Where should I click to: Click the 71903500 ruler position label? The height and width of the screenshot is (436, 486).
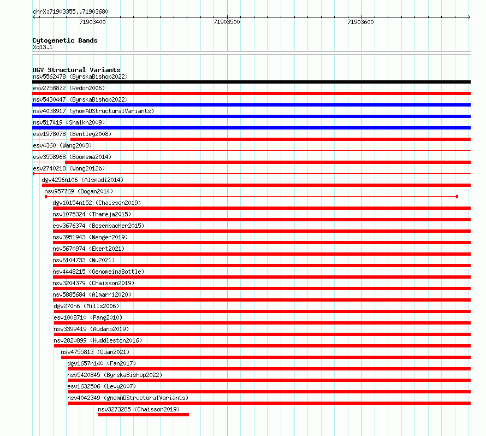pos(227,22)
